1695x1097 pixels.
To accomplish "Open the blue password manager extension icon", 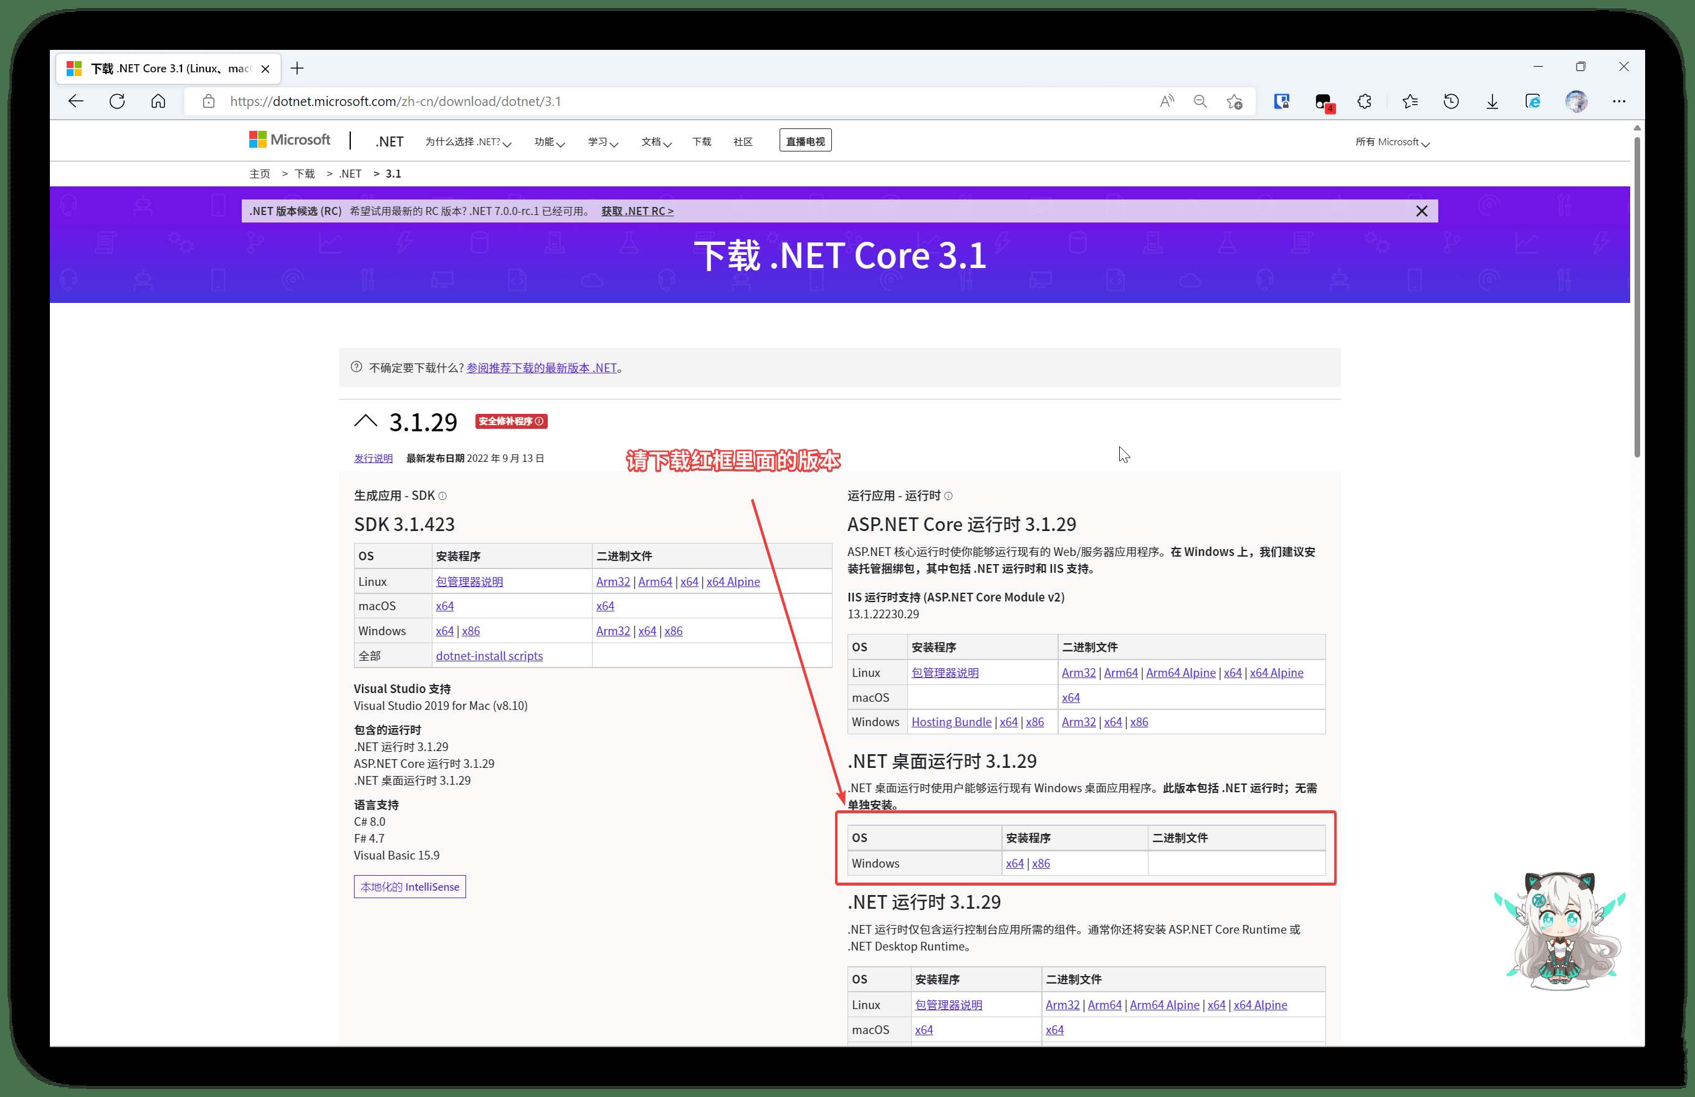I will [x=1281, y=101].
